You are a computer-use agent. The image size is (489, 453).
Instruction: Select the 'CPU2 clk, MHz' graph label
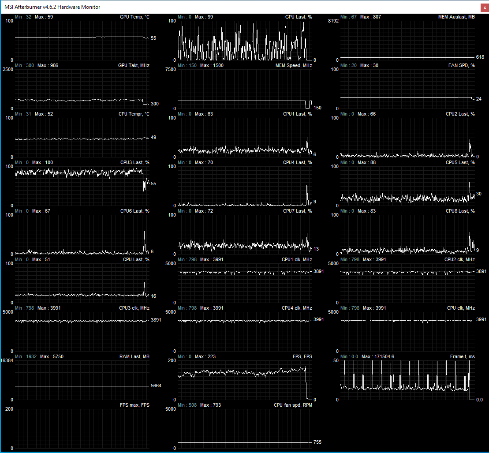click(x=459, y=259)
